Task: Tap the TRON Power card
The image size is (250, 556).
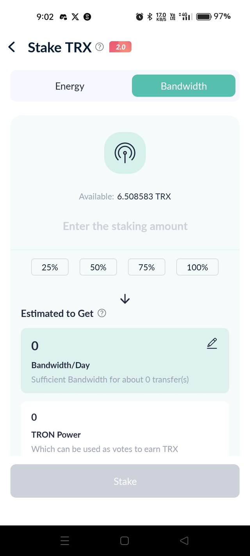Action: (x=125, y=429)
